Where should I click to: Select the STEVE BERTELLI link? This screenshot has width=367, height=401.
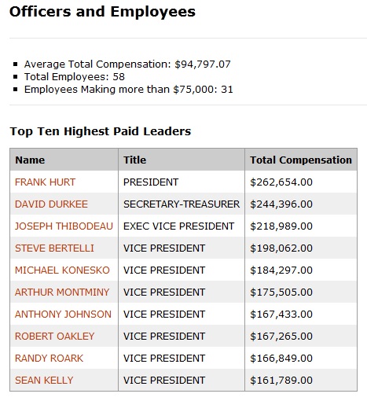pyautogui.click(x=54, y=248)
